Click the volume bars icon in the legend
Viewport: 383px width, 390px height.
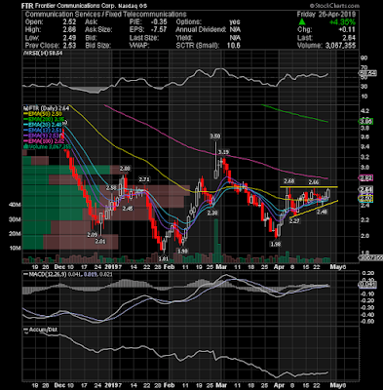coord(24,147)
